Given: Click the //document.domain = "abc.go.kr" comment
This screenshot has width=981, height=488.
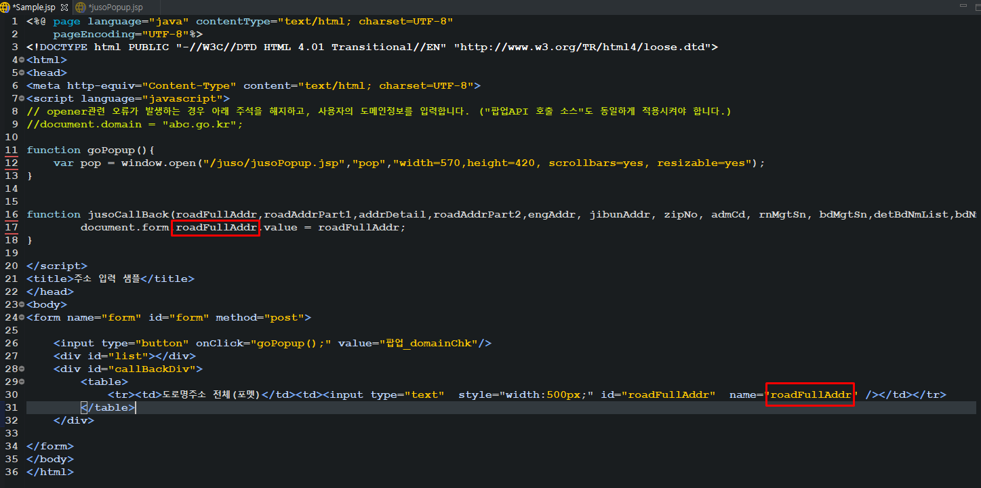Looking at the screenshot, I should point(135,124).
